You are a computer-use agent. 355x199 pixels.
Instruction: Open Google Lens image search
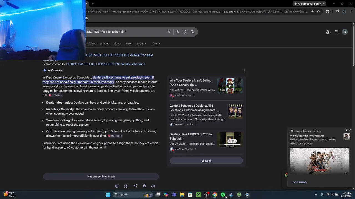click(x=185, y=32)
